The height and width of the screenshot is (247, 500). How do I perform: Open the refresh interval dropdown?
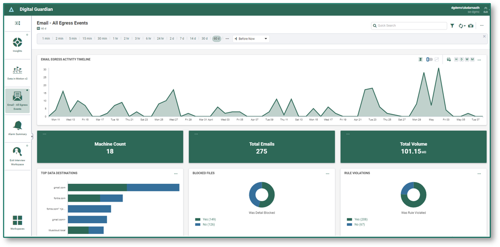[462, 26]
